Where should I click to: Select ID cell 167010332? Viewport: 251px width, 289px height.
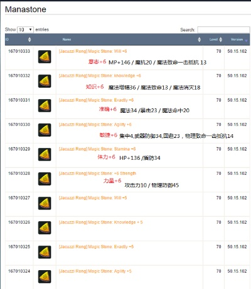pos(19,76)
